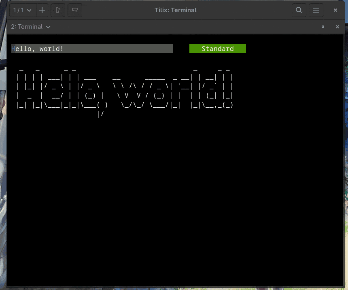Close the Tilix window

pyautogui.click(x=335, y=10)
